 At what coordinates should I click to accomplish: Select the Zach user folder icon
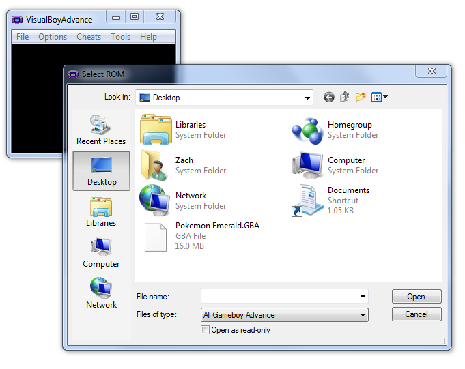click(154, 165)
